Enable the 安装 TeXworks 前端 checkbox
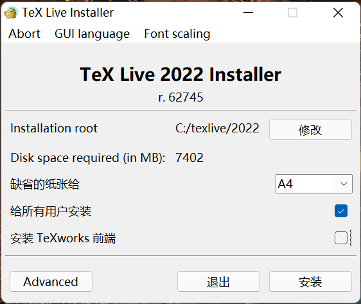 click(x=341, y=238)
